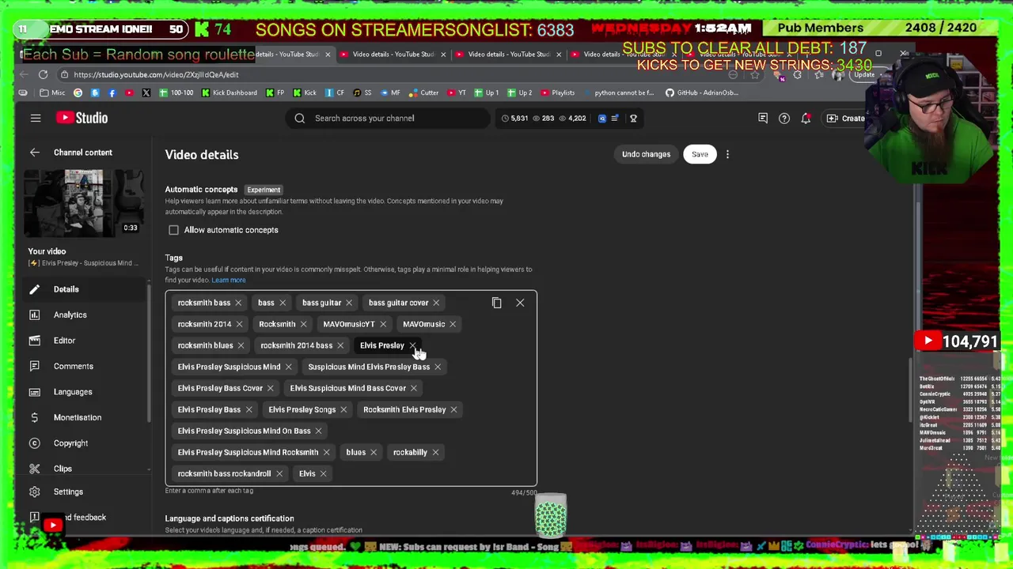Remove the 'bass guitar' tag

349,303
